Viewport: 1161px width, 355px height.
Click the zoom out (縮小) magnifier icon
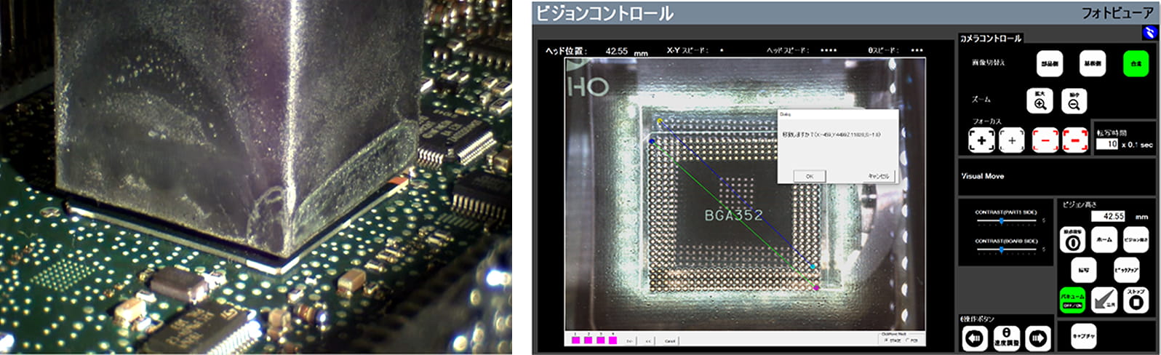click(x=1074, y=100)
